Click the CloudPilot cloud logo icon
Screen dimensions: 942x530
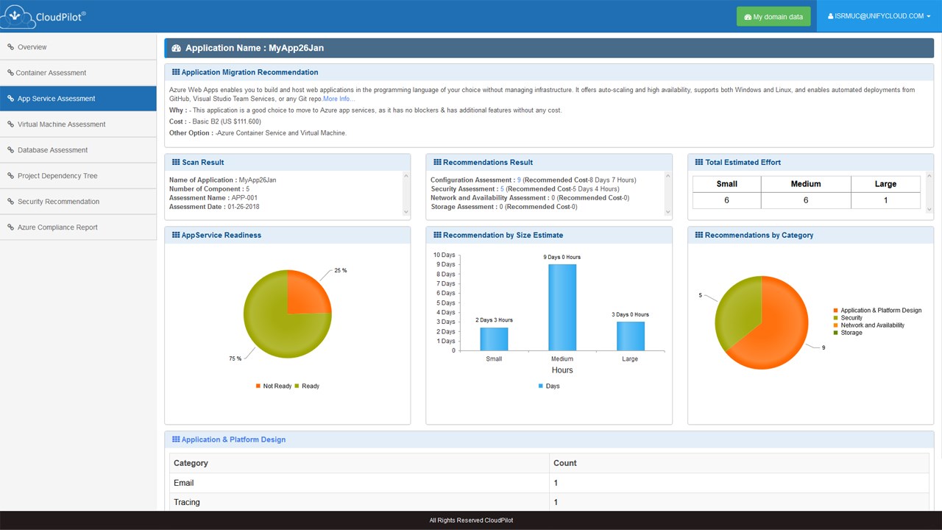tap(19, 15)
